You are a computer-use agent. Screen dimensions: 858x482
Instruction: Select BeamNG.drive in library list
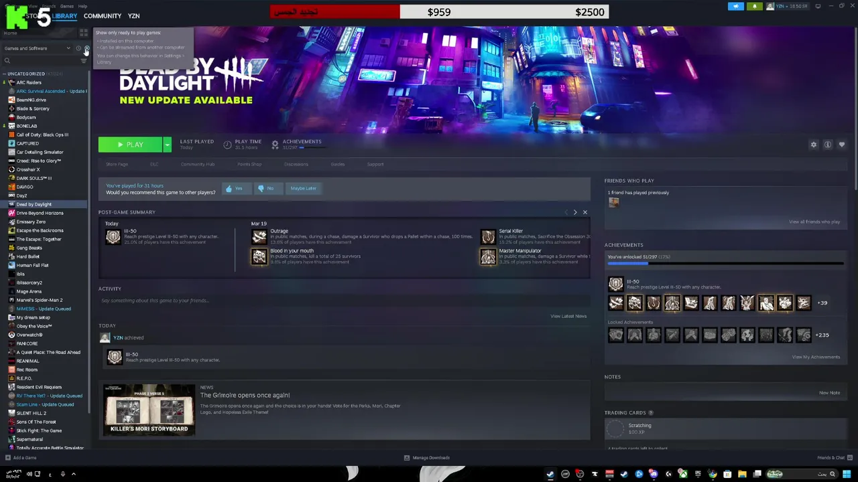tap(31, 100)
